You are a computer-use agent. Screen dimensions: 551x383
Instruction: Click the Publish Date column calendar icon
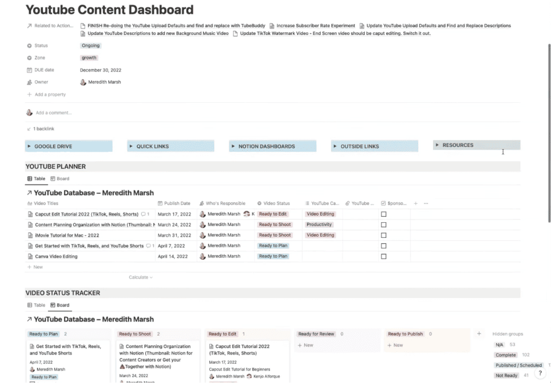pos(160,203)
